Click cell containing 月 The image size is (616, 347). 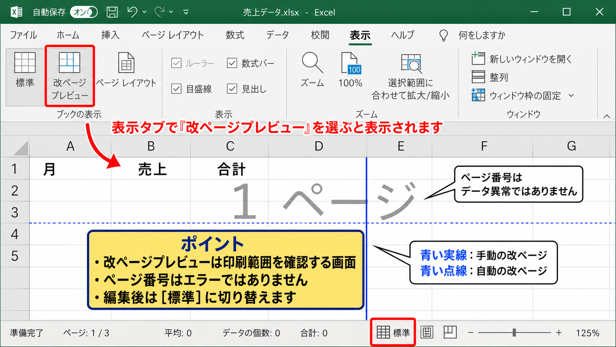pos(70,169)
